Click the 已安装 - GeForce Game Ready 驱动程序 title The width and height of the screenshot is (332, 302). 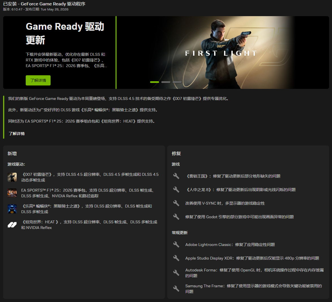pyautogui.click(x=44, y=4)
